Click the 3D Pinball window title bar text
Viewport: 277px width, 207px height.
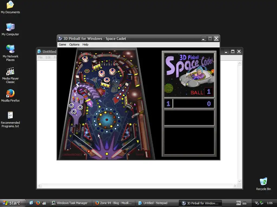pyautogui.click(x=95, y=39)
